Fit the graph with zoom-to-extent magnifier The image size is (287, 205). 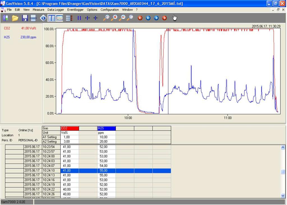pyautogui.click(x=130, y=18)
